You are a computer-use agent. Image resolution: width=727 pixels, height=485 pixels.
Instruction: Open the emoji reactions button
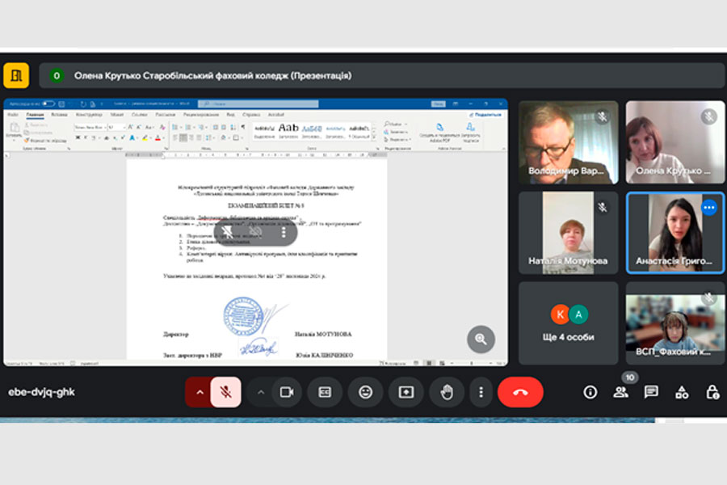pos(365,392)
